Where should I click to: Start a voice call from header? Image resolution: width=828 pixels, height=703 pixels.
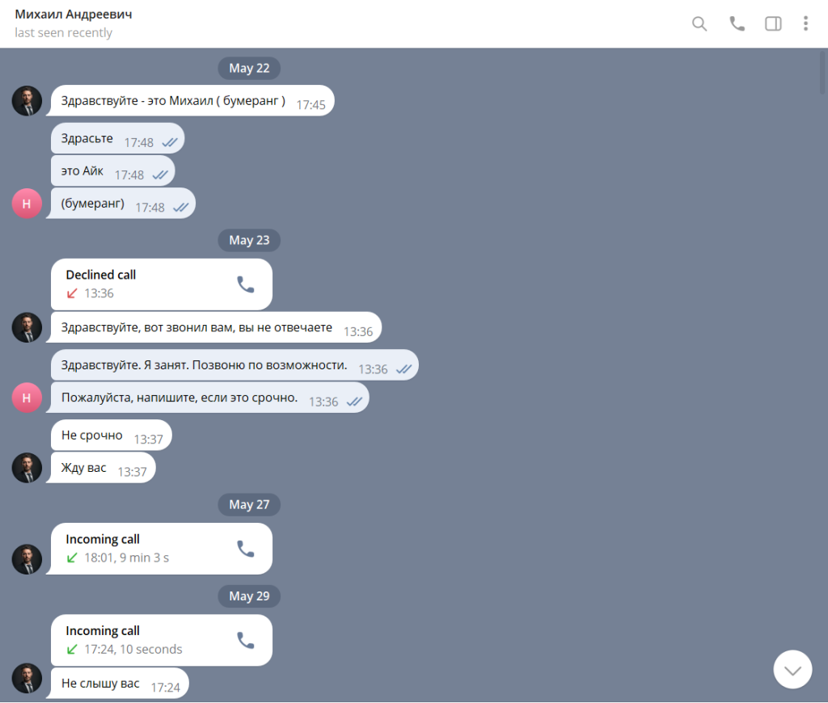737,23
